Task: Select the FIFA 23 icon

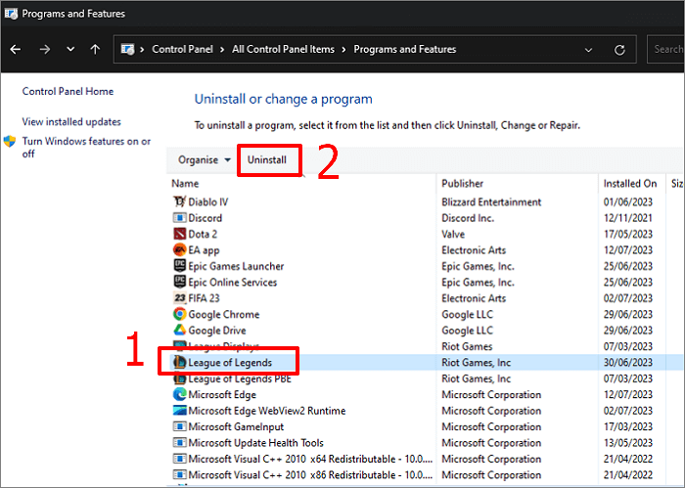Action: 179,298
